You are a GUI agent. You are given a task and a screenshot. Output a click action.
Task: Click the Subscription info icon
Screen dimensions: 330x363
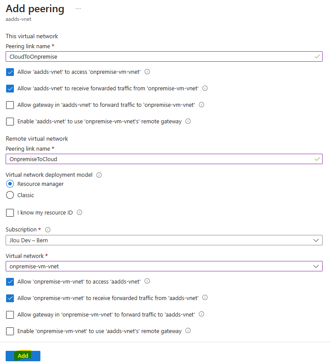pos(48,230)
